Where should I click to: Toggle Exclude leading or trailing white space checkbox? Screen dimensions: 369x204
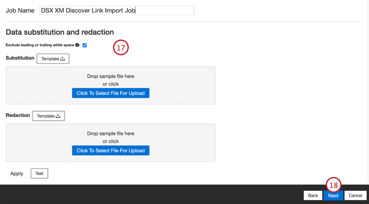[x=85, y=45]
